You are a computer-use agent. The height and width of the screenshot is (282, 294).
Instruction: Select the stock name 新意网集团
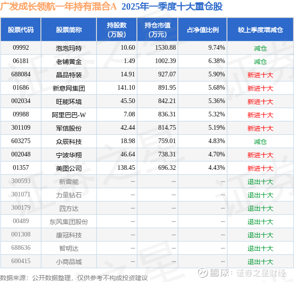[x=69, y=88]
